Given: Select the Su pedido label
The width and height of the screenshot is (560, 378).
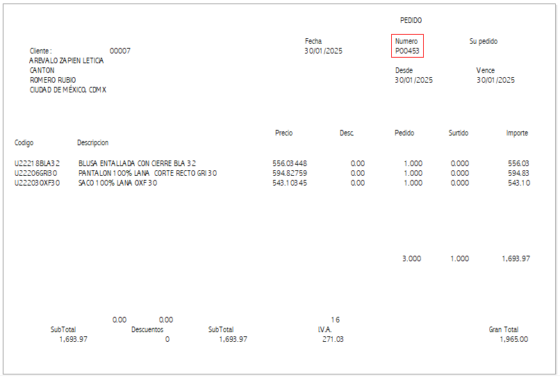Looking at the screenshot, I should pos(483,41).
